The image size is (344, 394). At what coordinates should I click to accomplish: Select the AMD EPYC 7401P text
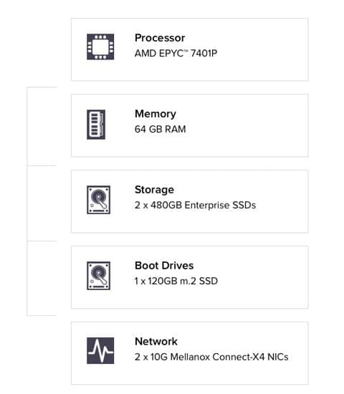point(176,53)
